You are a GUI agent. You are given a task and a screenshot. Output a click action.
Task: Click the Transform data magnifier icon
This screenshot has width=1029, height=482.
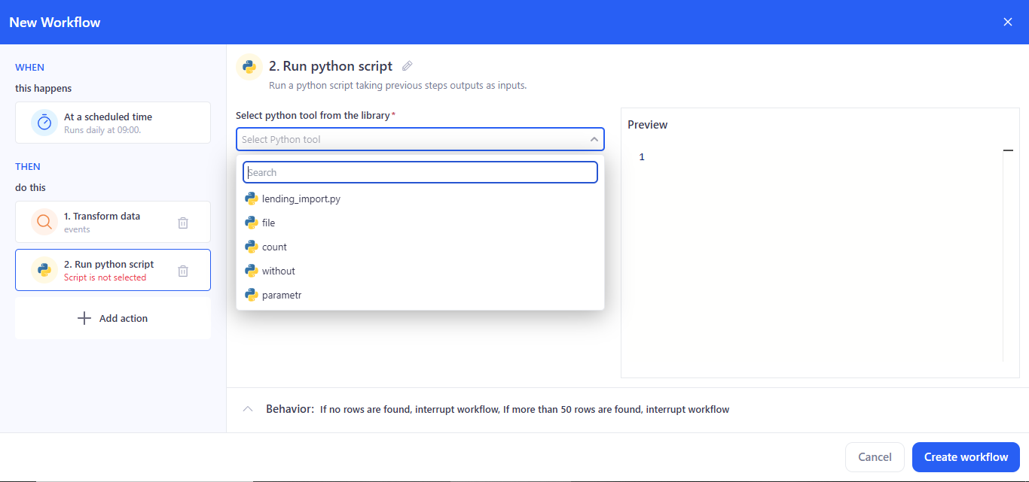tap(44, 222)
